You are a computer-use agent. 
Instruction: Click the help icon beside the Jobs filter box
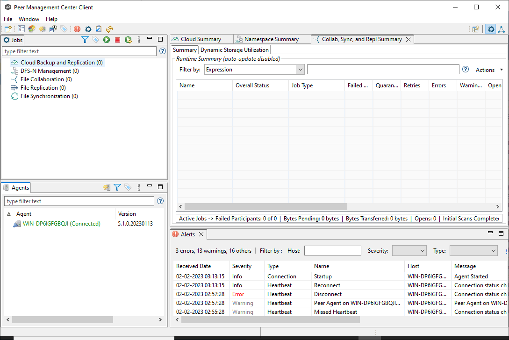(162, 51)
